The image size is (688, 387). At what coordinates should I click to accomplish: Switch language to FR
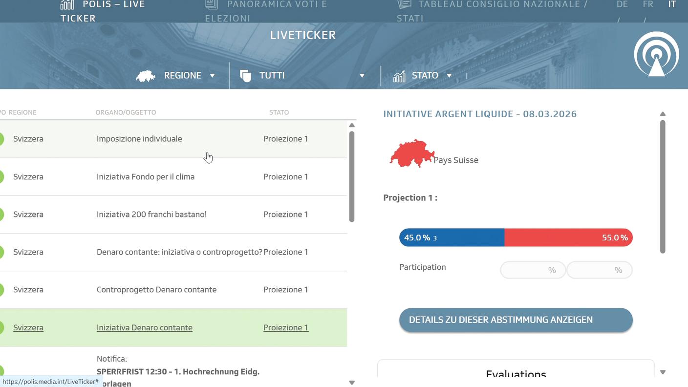tap(648, 5)
